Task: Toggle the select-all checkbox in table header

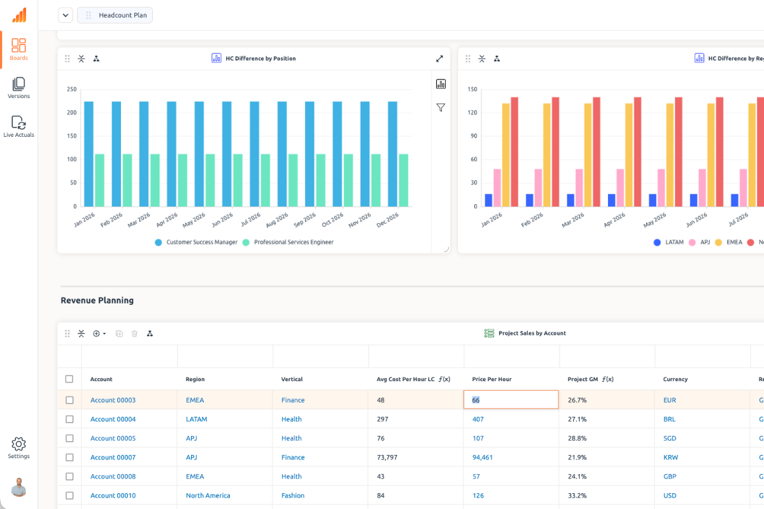Action: (69, 379)
